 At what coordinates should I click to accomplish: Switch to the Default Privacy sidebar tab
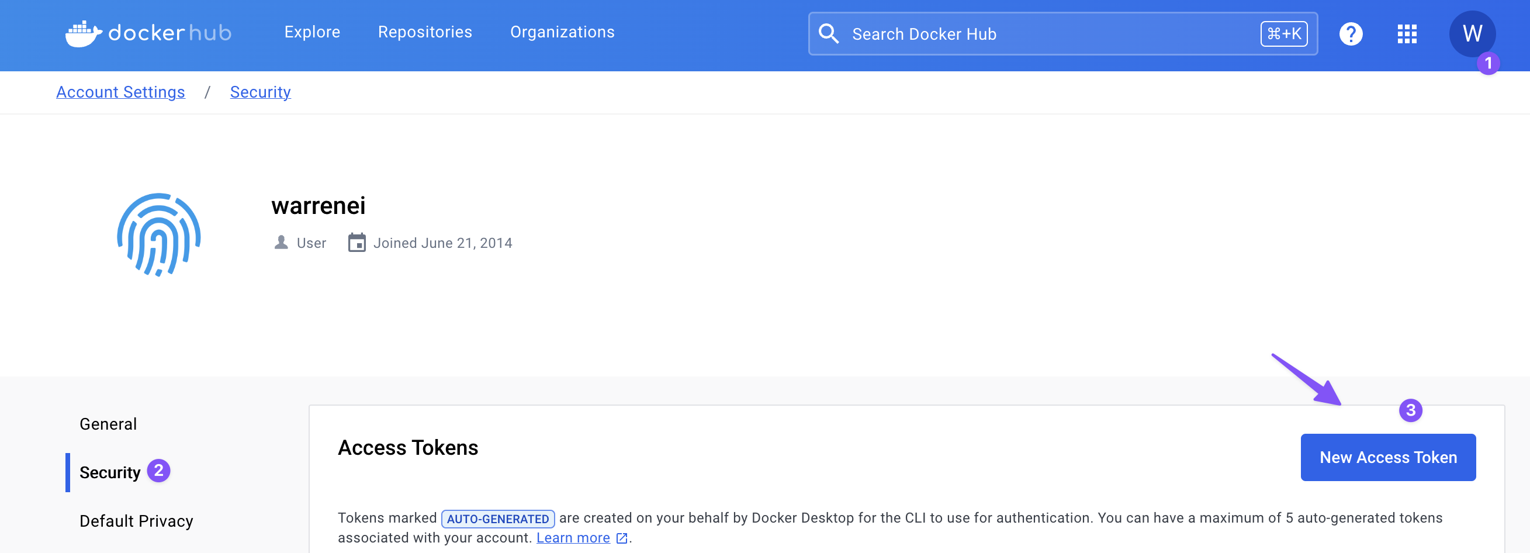(x=136, y=521)
